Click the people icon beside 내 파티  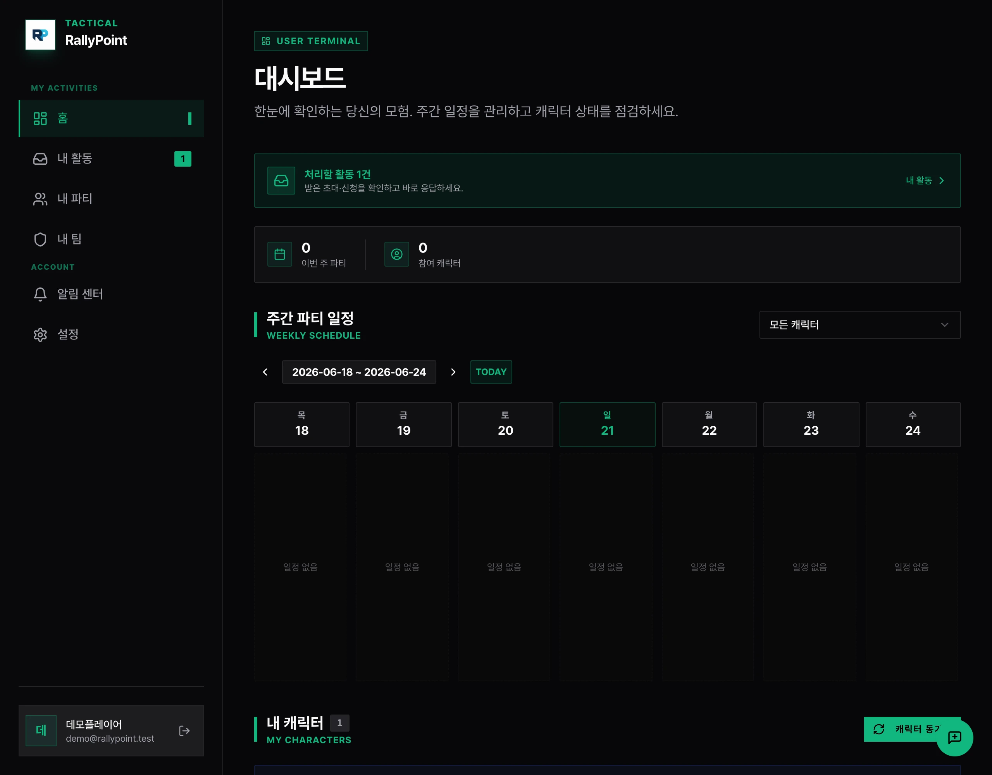[40, 199]
